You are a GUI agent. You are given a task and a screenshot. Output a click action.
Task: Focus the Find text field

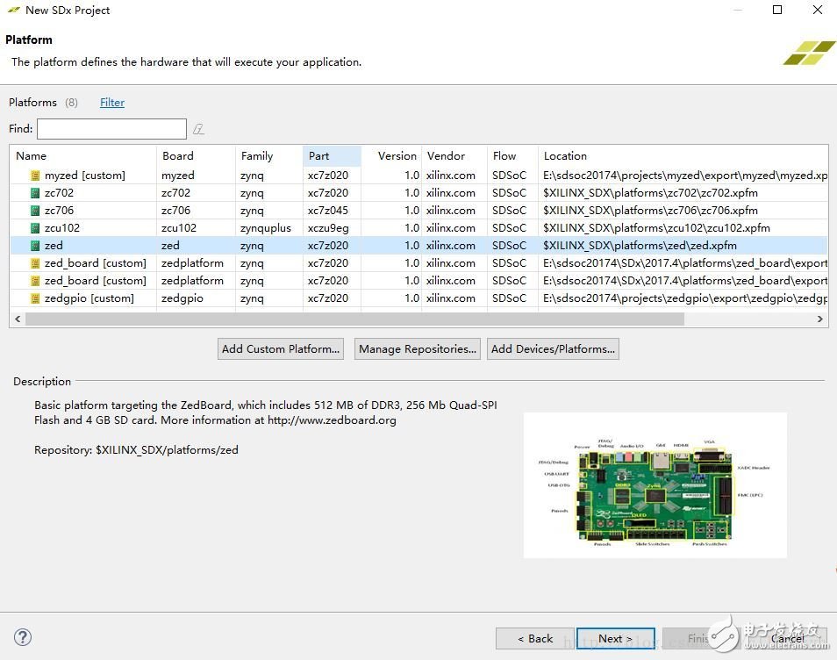111,129
